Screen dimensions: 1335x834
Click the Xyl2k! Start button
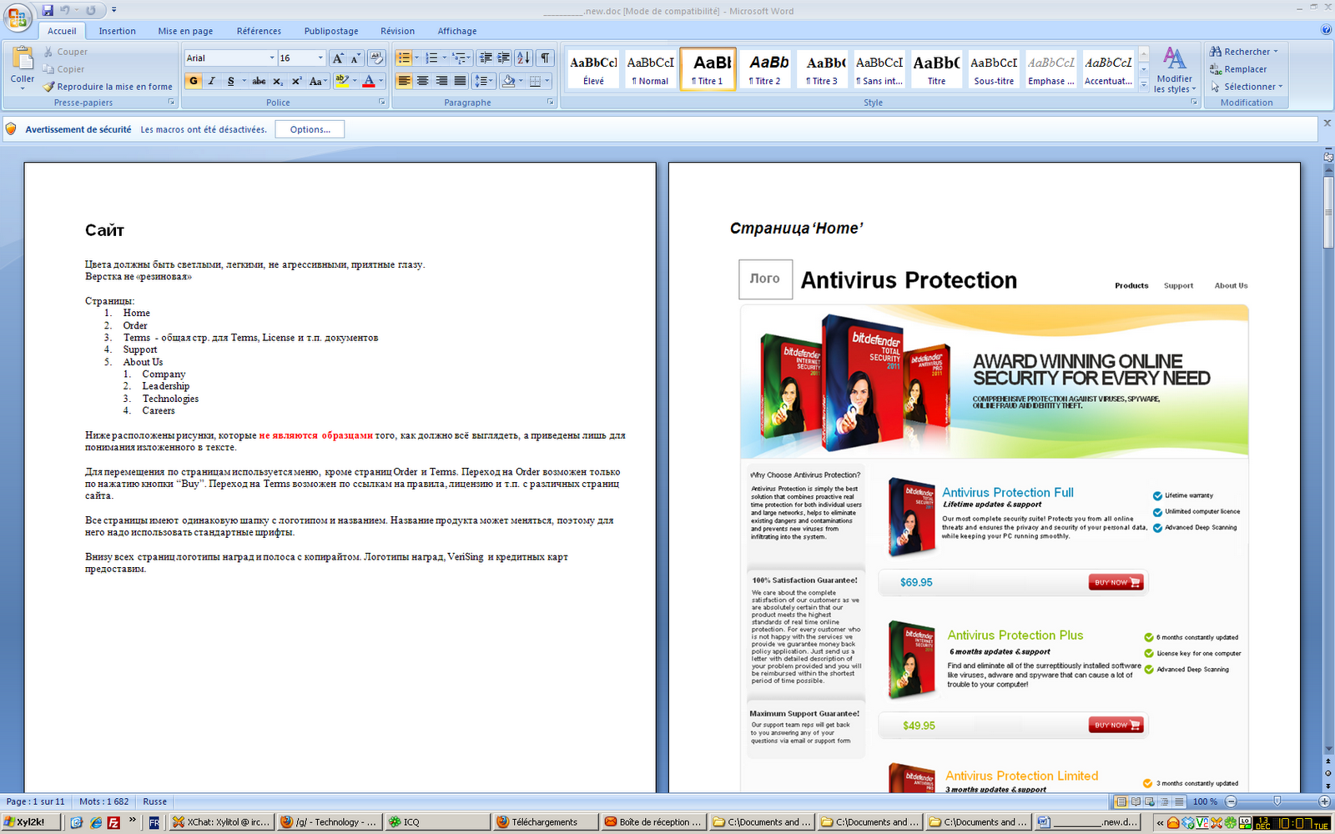click(31, 822)
